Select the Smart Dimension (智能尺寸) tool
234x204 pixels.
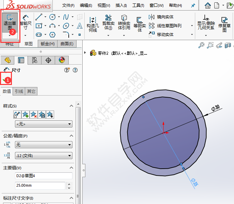26,22
